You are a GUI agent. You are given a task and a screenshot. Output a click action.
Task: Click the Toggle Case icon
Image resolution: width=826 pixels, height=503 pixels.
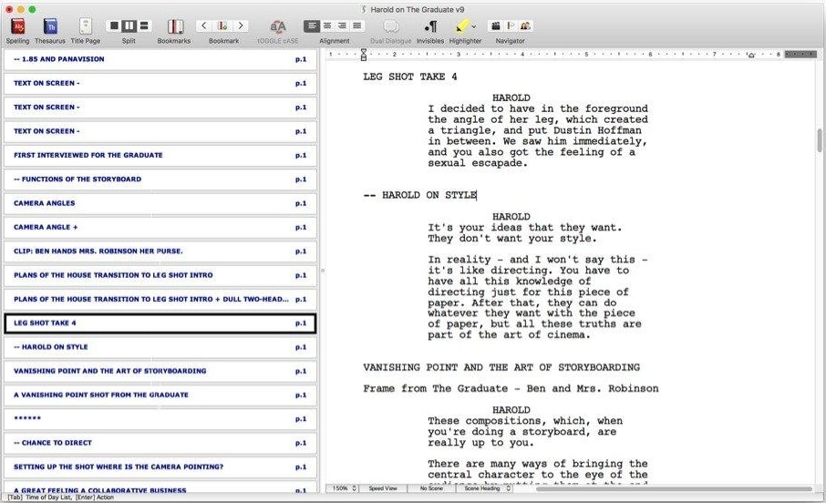[278, 26]
